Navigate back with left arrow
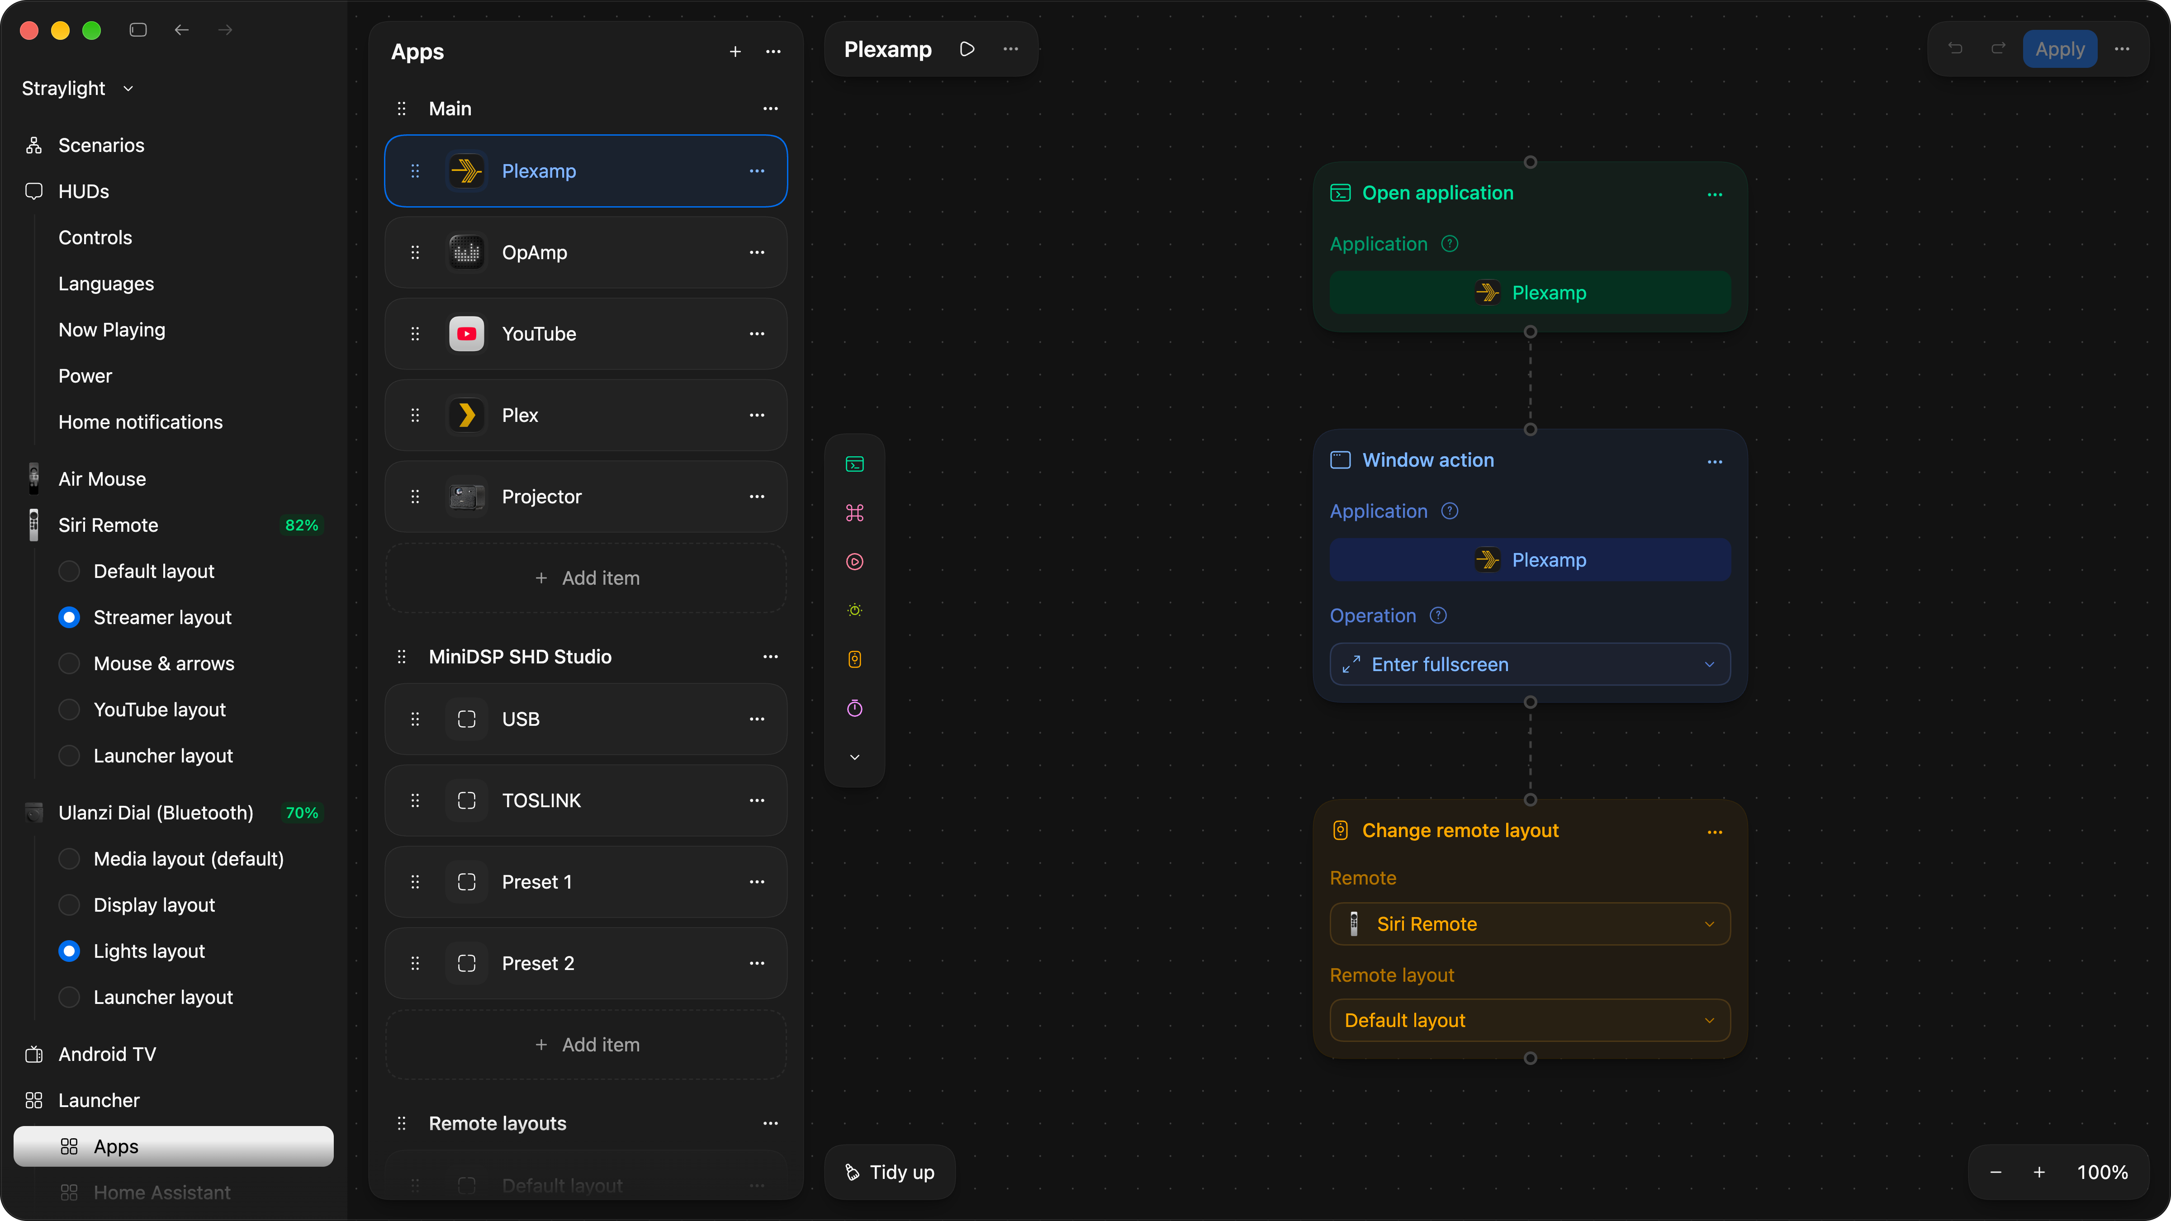Viewport: 2171px width, 1221px height. click(182, 30)
